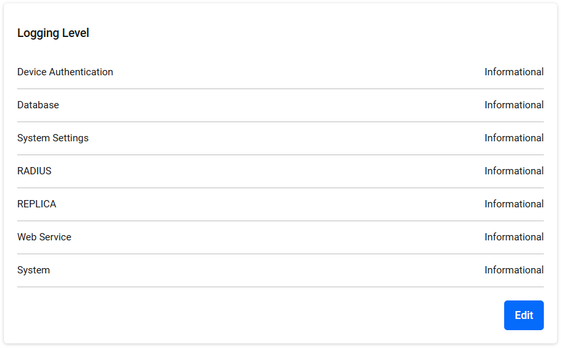This screenshot has height=348, width=561.
Task: Click the Web Service row label
Action: [44, 237]
